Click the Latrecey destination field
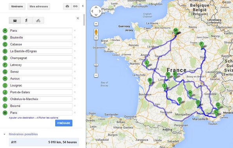Image resolution: width=233 pixels, height=148 pixels. [41, 65]
